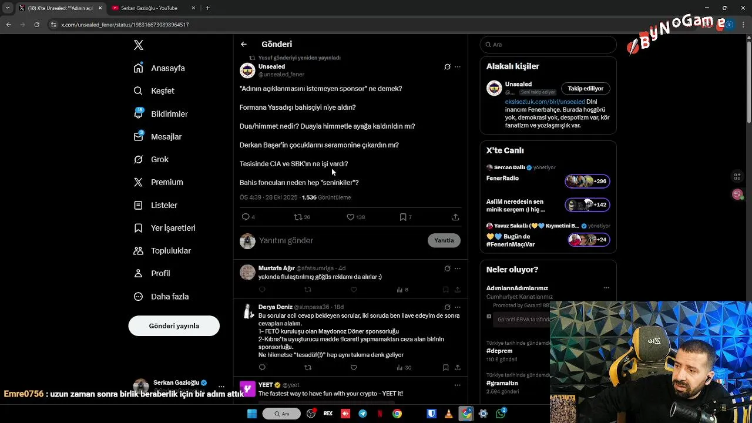
Task: Open Profil page
Action: point(152,274)
